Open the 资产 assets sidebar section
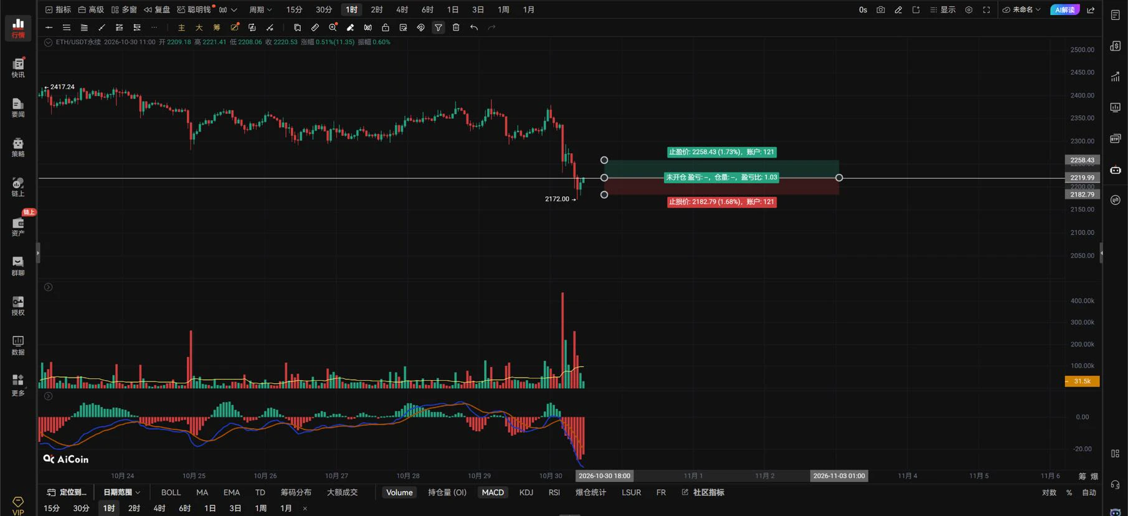 [x=18, y=226]
